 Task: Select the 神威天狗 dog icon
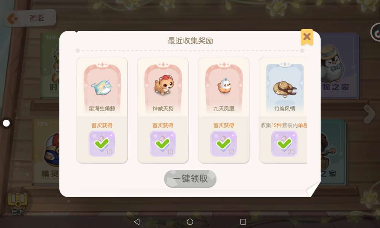[164, 85]
